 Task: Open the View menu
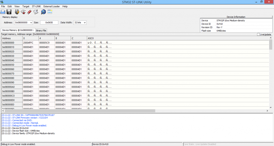click(x=17, y=6)
